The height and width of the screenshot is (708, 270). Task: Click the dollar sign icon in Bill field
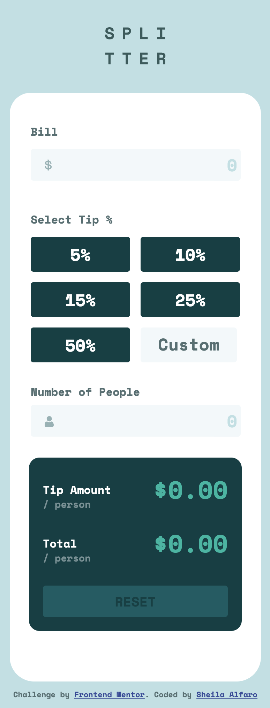click(48, 165)
